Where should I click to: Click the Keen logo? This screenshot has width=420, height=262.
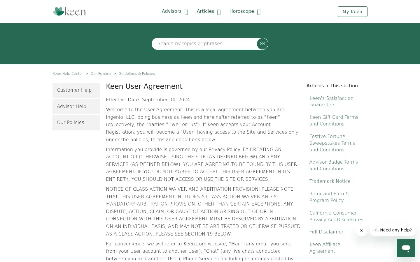tap(69, 12)
